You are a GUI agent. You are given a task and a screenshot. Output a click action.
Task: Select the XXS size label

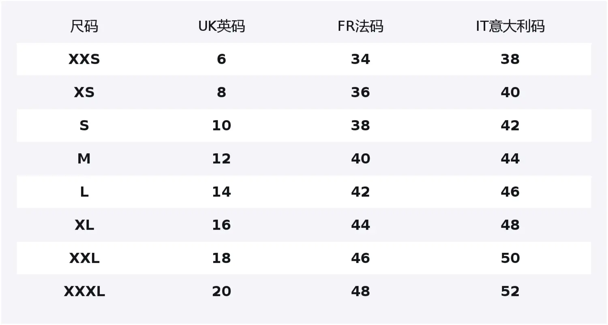tap(84, 59)
